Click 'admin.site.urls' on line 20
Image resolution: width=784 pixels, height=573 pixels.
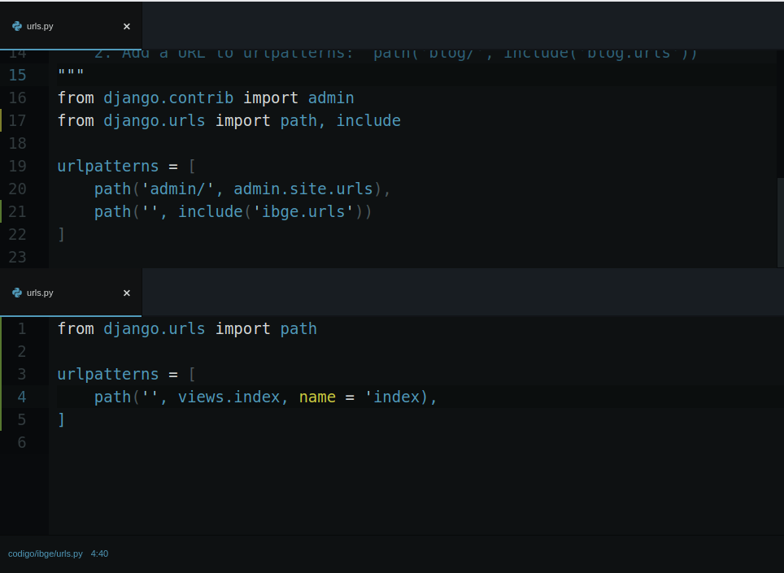point(303,189)
